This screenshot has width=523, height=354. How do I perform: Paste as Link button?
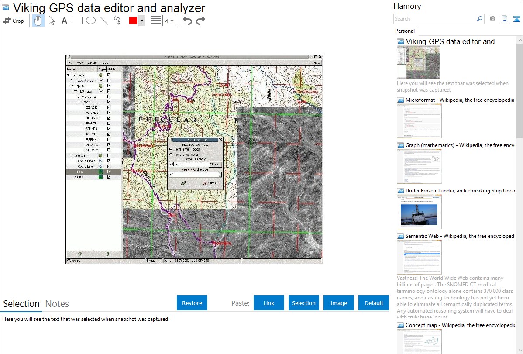[269, 303]
